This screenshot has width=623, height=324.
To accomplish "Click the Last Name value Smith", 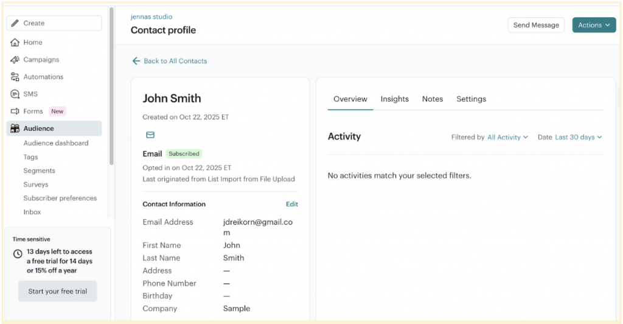I will (234, 258).
